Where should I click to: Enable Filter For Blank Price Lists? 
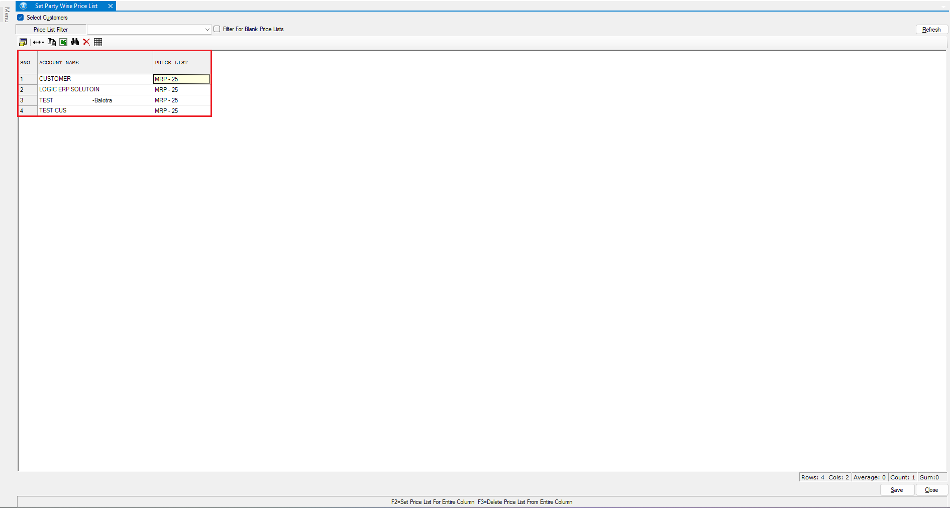(217, 29)
